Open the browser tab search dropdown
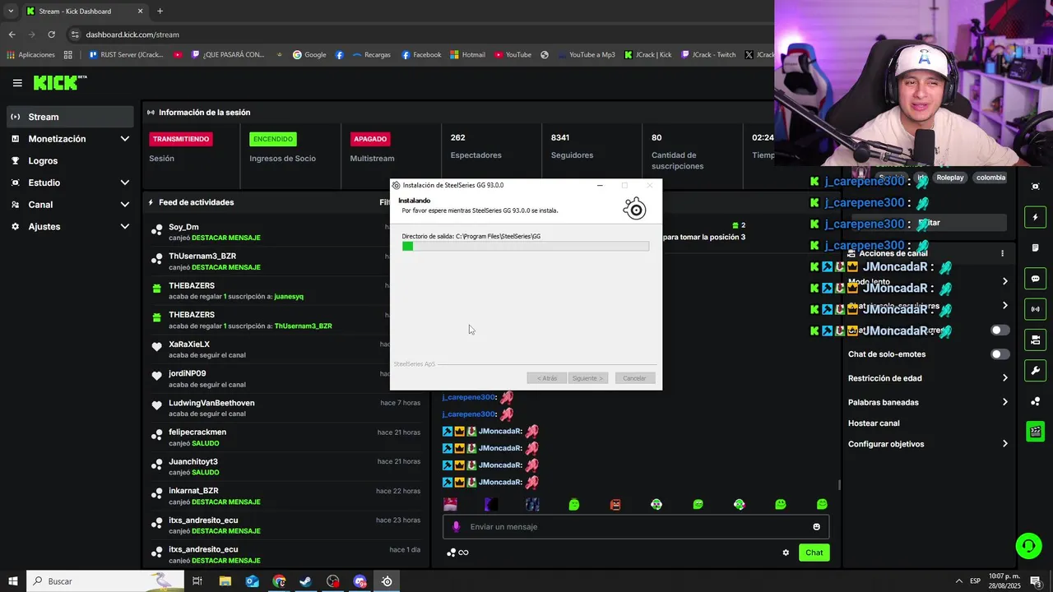1053x592 pixels. (11, 12)
